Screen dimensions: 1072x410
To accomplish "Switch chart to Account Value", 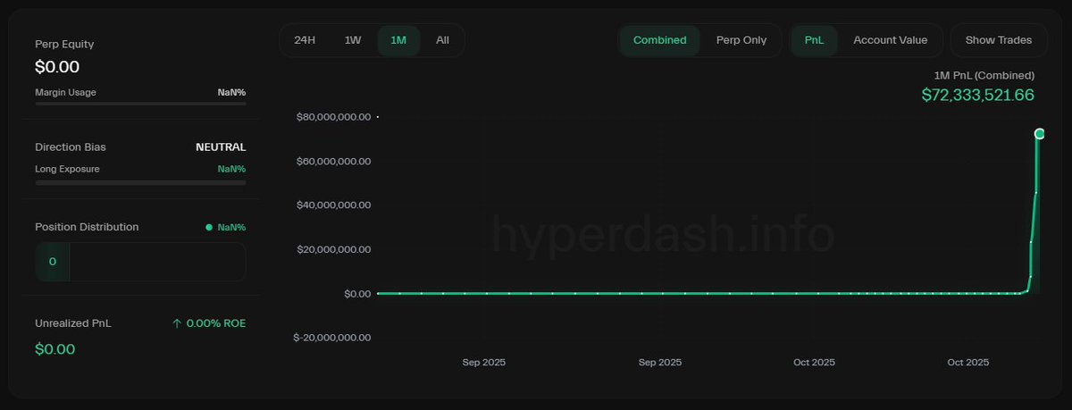I will coord(891,40).
